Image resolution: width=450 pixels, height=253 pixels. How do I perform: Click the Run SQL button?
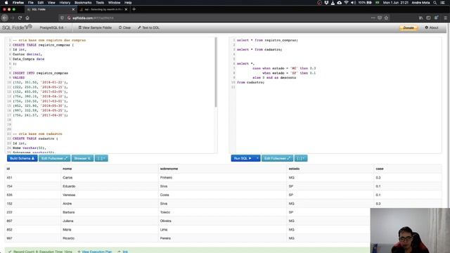point(242,158)
